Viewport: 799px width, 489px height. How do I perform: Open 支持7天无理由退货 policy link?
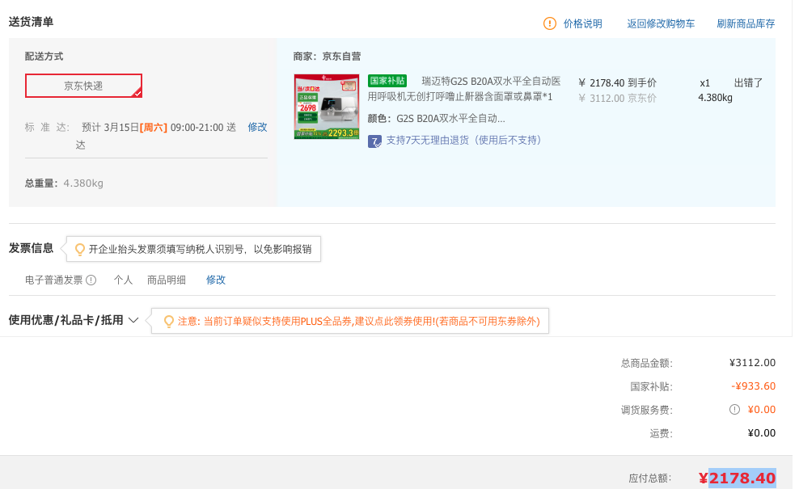coord(463,140)
